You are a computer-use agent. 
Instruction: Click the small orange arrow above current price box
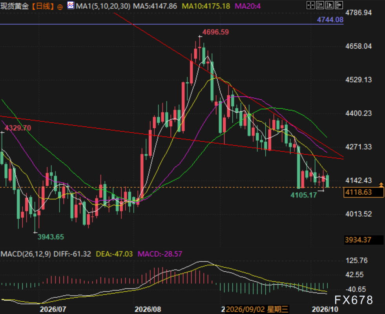381,184
